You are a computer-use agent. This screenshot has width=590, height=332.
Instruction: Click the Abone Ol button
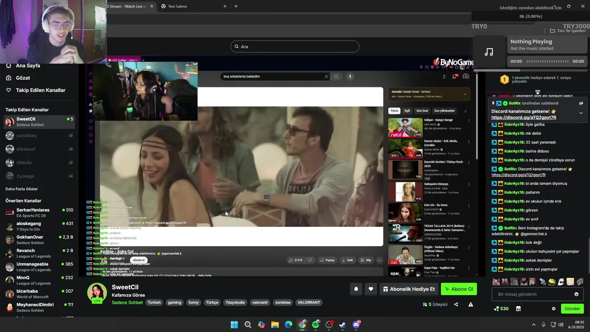click(459, 289)
